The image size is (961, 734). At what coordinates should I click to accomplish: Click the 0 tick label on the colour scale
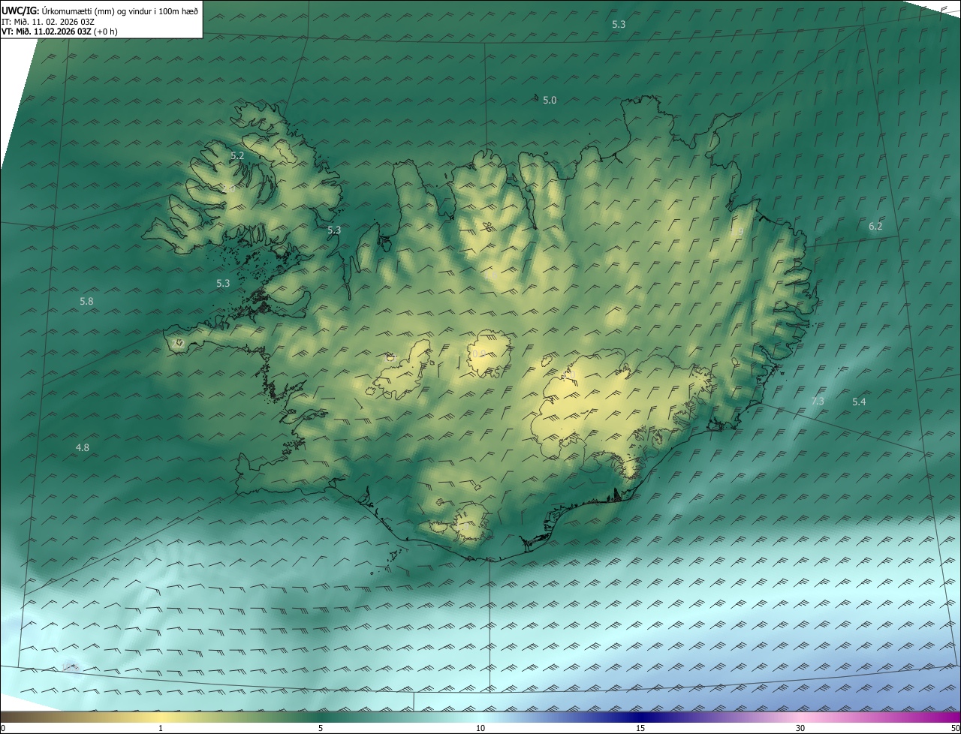[3, 728]
